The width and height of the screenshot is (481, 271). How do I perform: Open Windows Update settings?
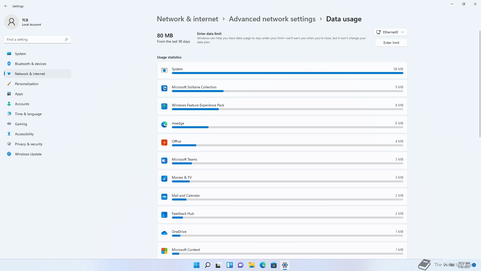(38, 154)
